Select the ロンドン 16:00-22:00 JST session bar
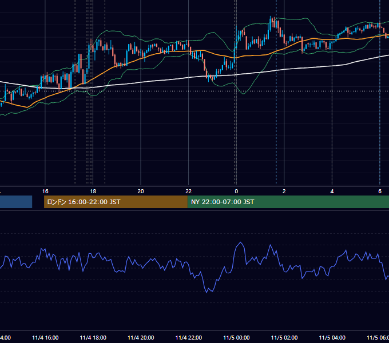Viewport: 389px width, 343px height. [x=116, y=202]
